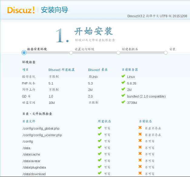Click the Discuz! 最佳 column header
This screenshot has height=177, width=190.
98,70
